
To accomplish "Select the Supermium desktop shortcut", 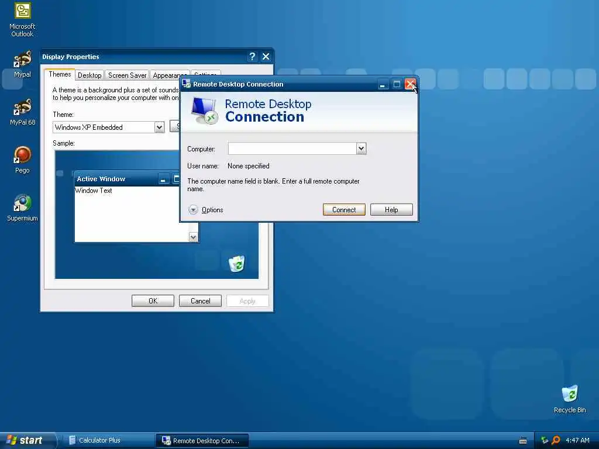I will click(22, 208).
